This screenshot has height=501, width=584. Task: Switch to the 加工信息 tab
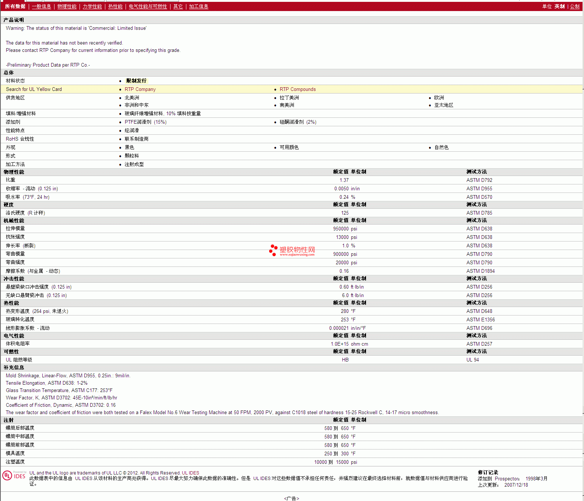(198, 7)
